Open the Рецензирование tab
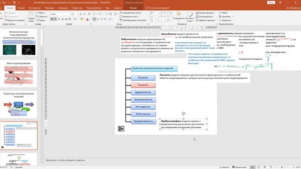This screenshot has width=301, height=169. point(94,8)
